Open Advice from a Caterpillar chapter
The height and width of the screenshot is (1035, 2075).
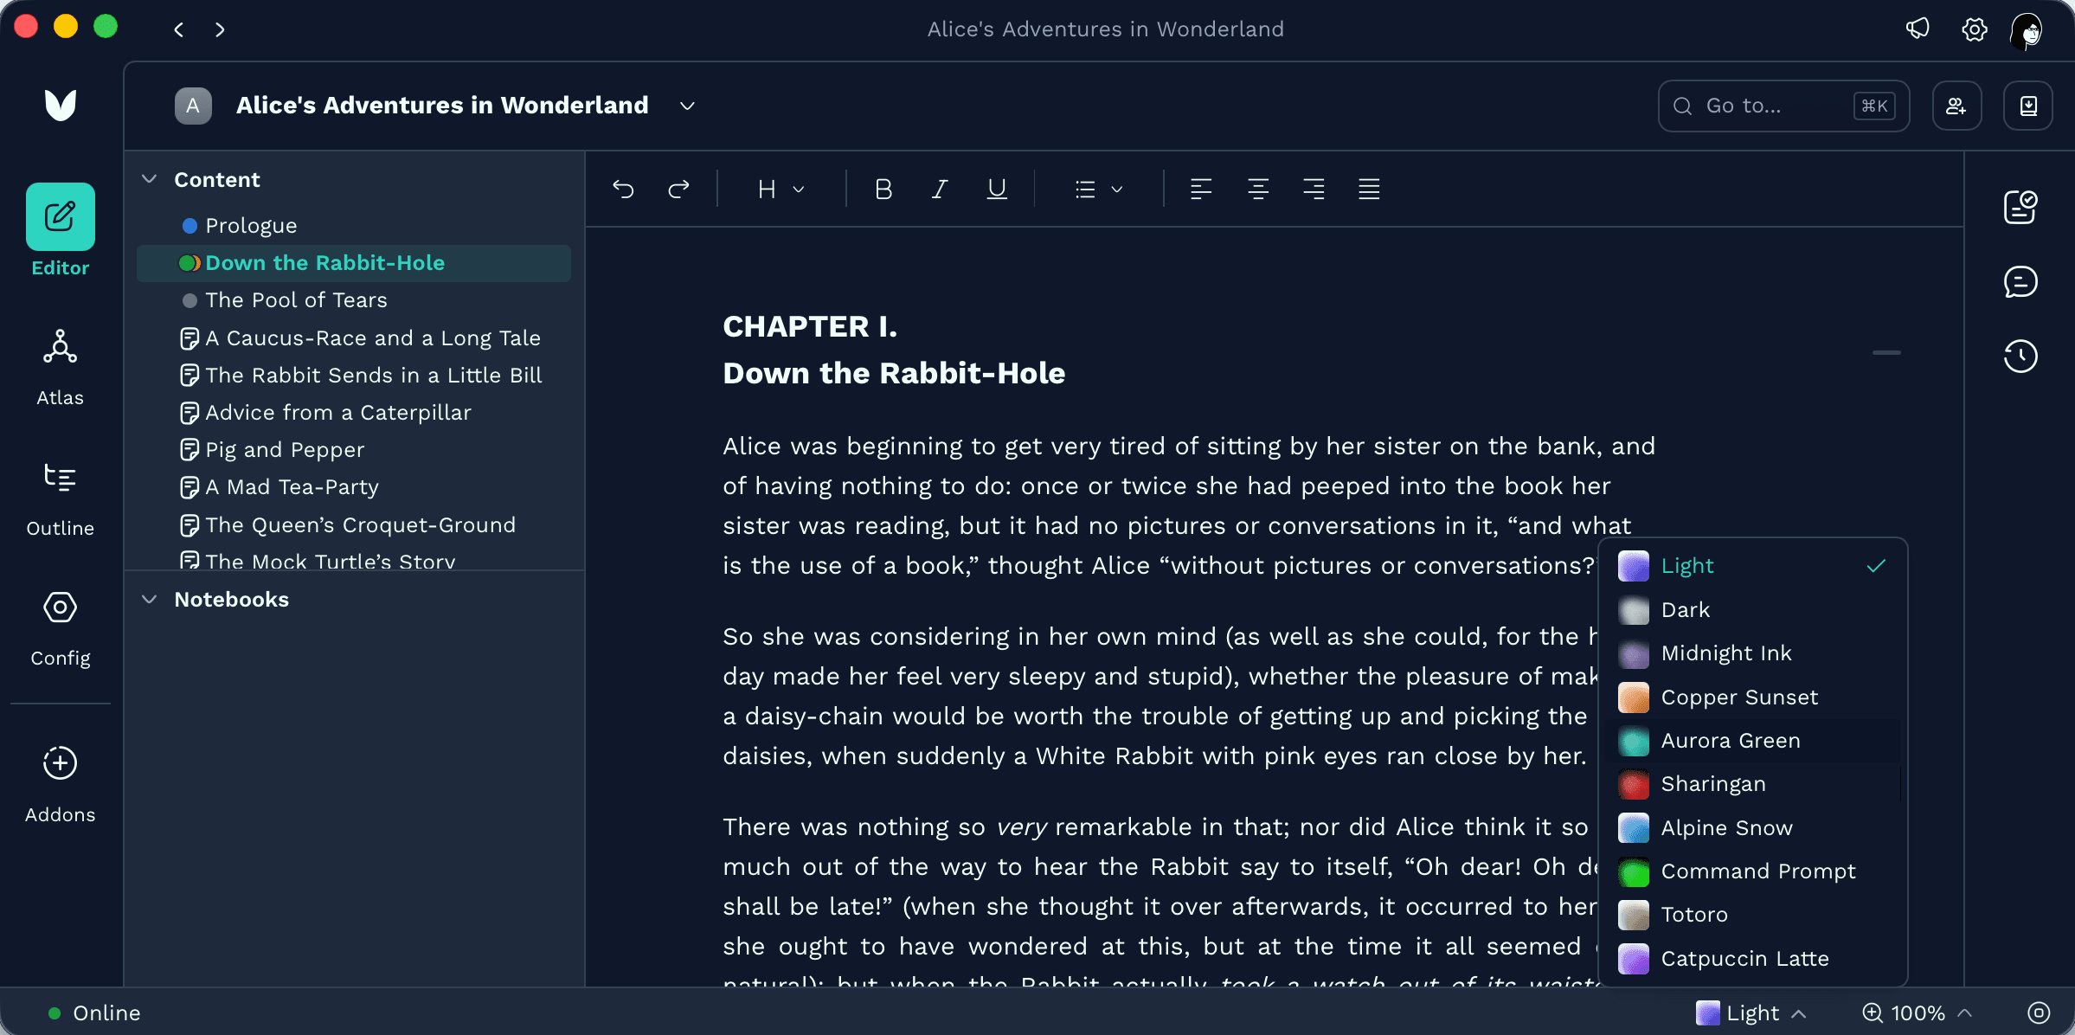click(353, 413)
